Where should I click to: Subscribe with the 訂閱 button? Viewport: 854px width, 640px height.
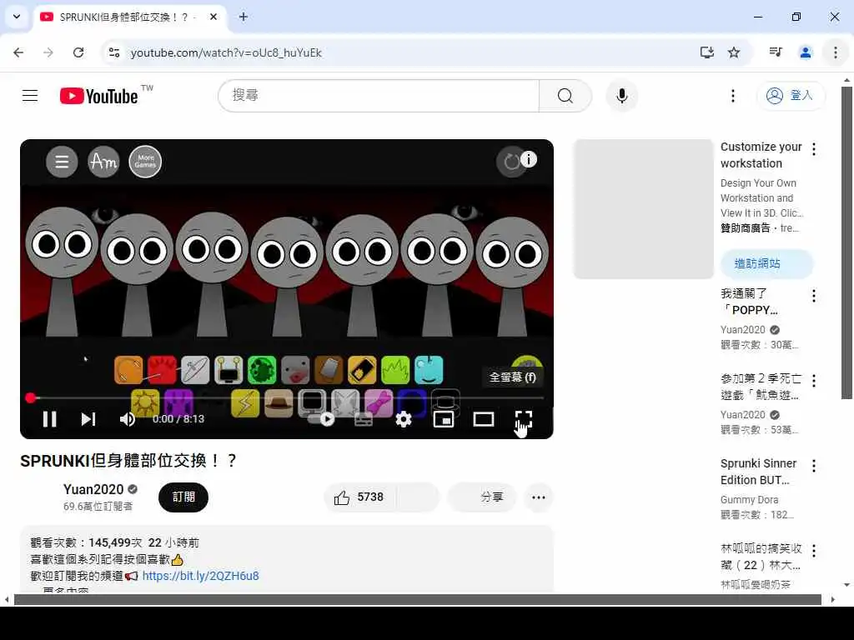pyautogui.click(x=183, y=497)
